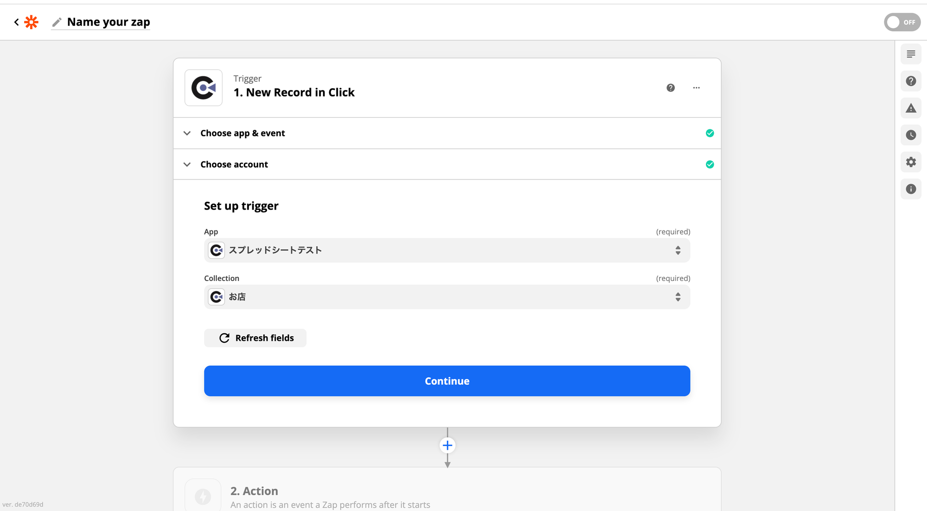927x511 pixels.
Task: Open the Zapier home logo
Action: [x=31, y=22]
